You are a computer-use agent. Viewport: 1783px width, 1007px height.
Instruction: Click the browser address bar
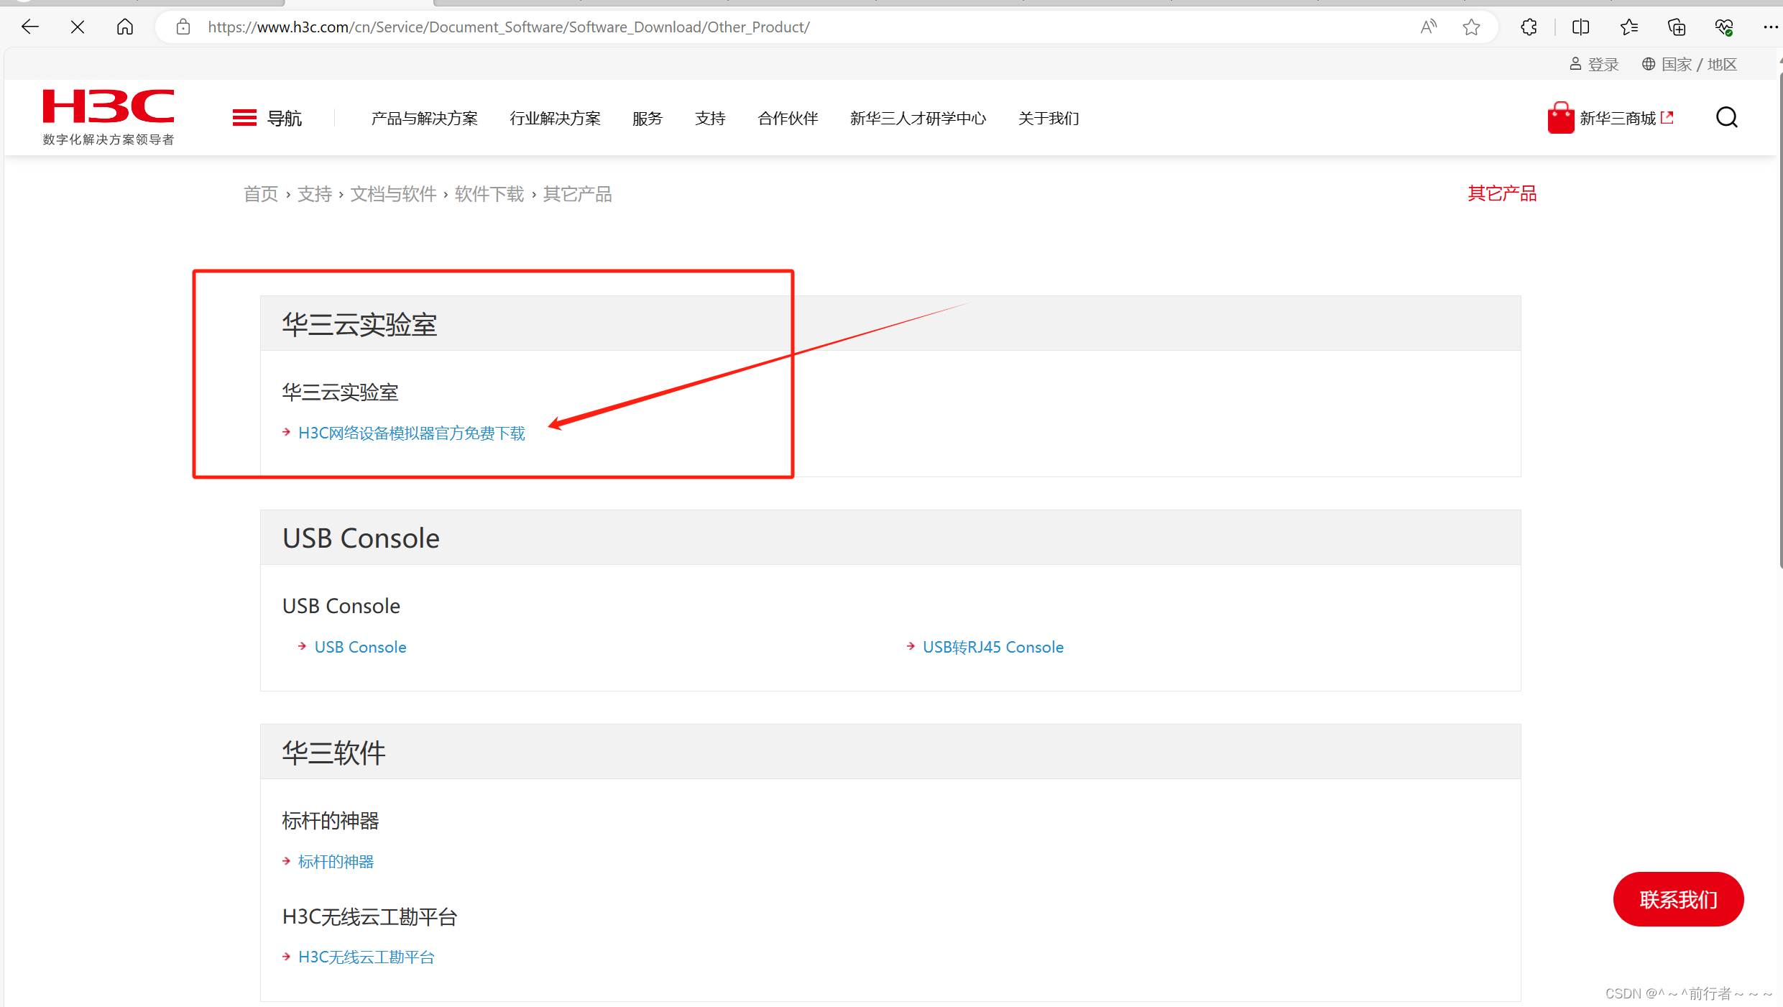(893, 27)
